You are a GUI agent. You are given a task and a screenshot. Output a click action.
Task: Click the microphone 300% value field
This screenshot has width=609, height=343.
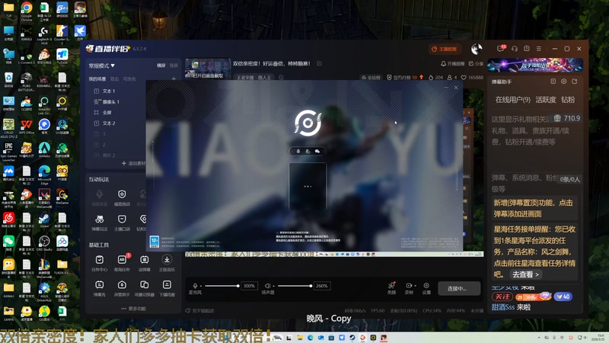click(x=249, y=286)
